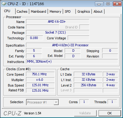This screenshot has height=118, width=123.
Task: Click the Threads count field
Action: click(x=112, y=102)
